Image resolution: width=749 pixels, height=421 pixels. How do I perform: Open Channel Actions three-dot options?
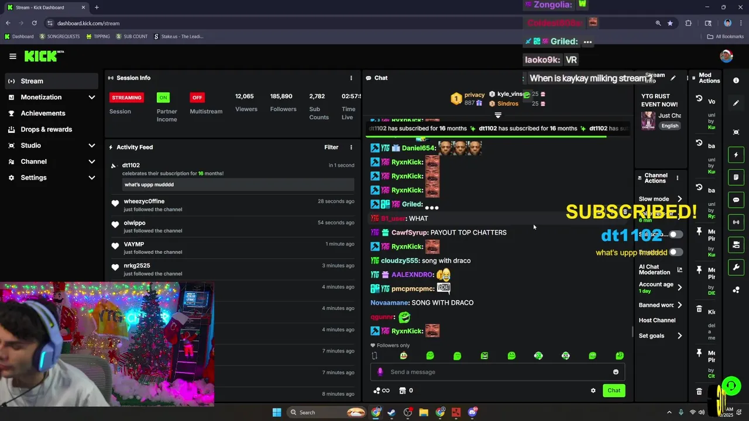point(678,178)
